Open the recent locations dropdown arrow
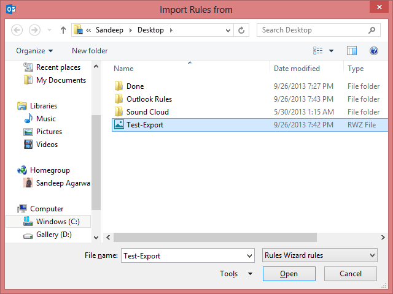393x294 pixels. pos(49,30)
